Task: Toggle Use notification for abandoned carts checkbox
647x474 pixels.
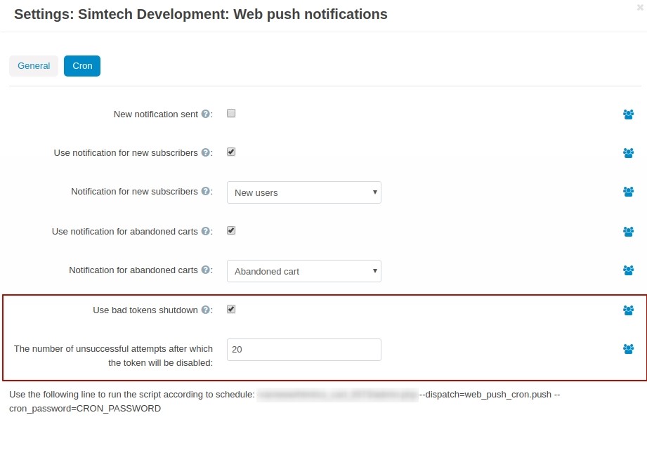Action: [x=231, y=230]
